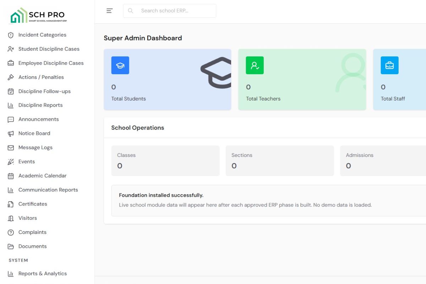Click the Employee Discipline Cases briefcase icon

tap(11, 63)
